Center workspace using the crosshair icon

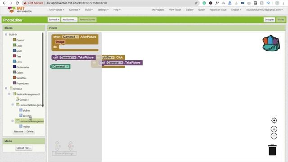point(274,121)
